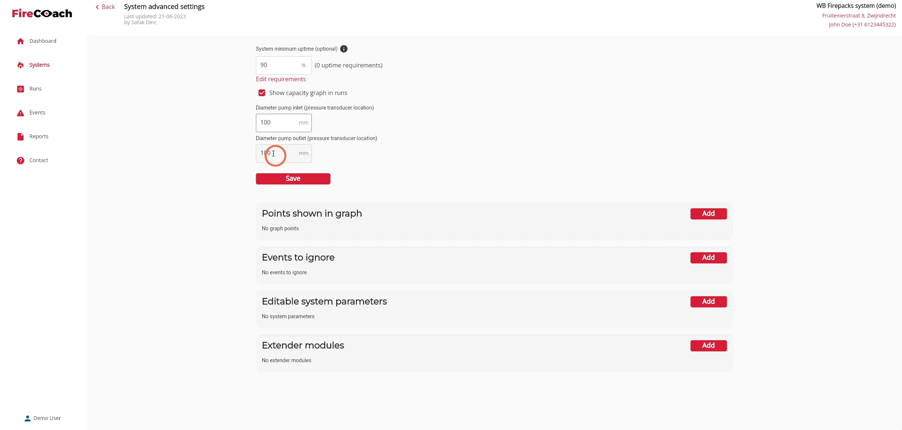This screenshot has height=430, width=902.
Task: Click the Reports document icon
Action: 20,136
